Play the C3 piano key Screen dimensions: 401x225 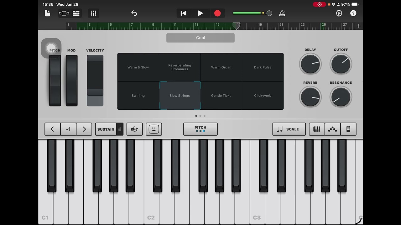pos(257,206)
